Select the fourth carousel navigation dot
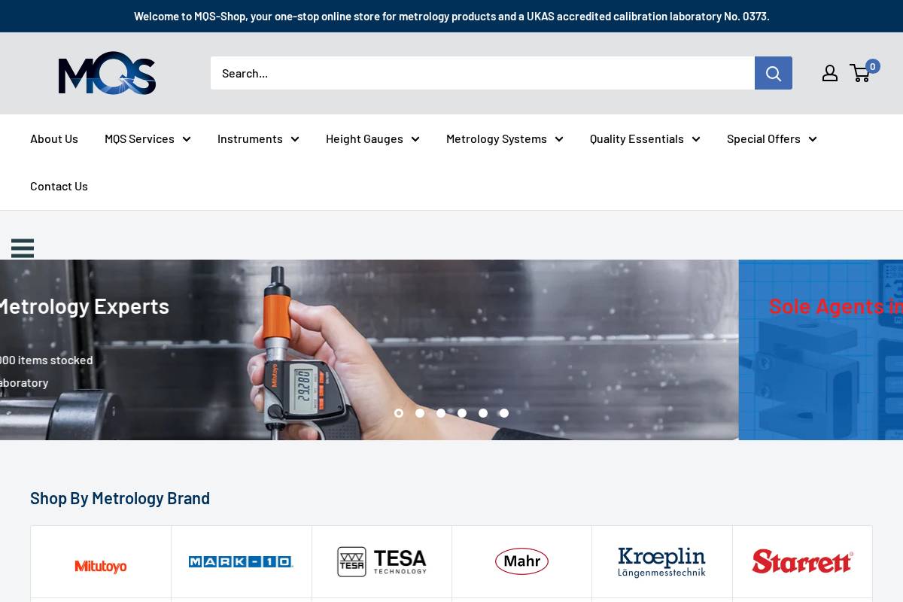The height and width of the screenshot is (602, 903). coord(462,413)
